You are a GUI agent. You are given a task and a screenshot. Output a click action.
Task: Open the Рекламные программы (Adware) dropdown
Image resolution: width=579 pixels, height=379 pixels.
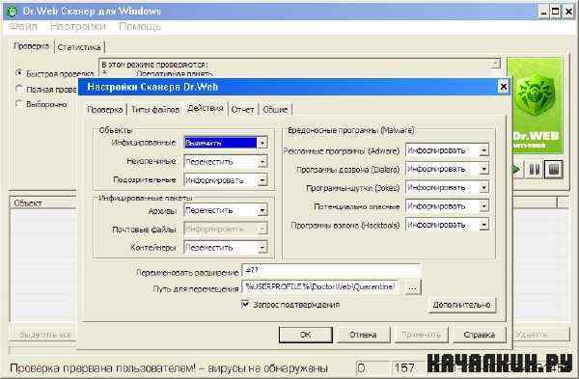click(483, 150)
